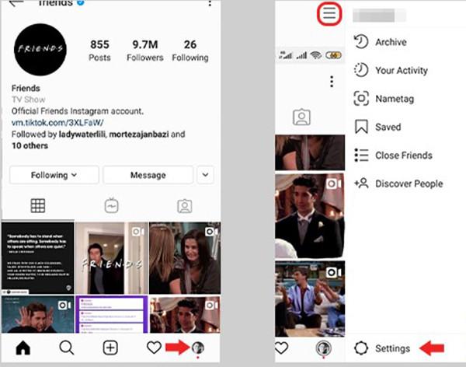466x367 pixels.
Task: Switch to the grid posts tab
Action: click(38, 206)
